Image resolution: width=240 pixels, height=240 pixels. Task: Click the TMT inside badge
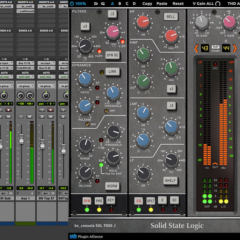click(x=215, y=49)
